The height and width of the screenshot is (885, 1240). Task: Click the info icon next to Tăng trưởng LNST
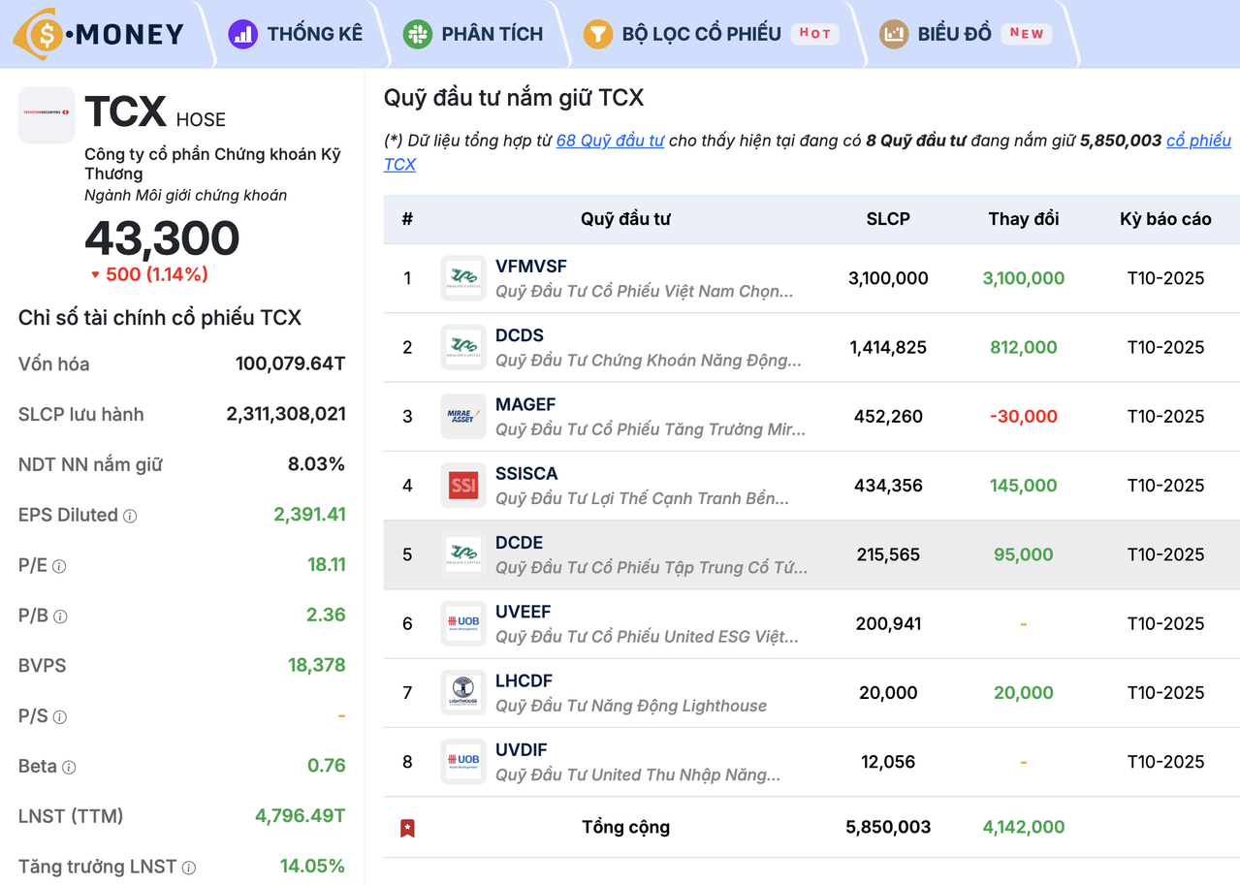189,868
